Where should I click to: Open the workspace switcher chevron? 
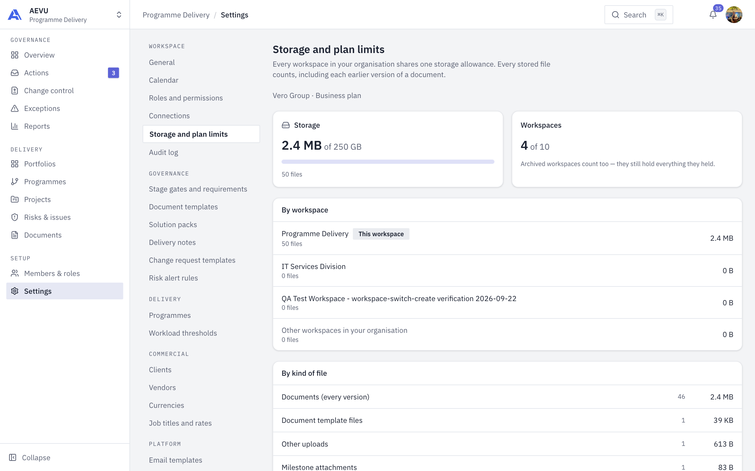[119, 15]
